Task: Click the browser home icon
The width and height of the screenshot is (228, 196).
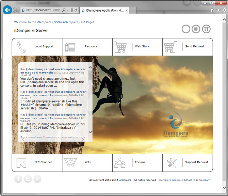Action: (212, 10)
